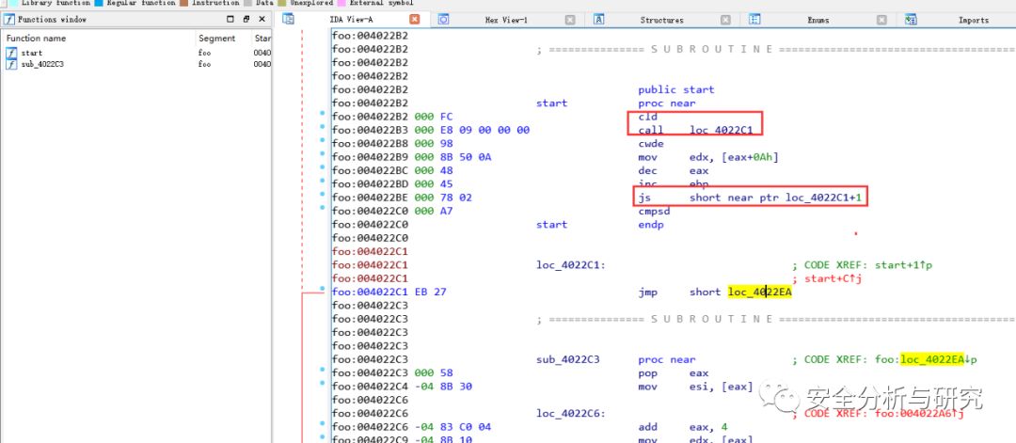The height and width of the screenshot is (443, 1016).
Task: Click the Hex View-1 tab icon
Action: point(443,20)
